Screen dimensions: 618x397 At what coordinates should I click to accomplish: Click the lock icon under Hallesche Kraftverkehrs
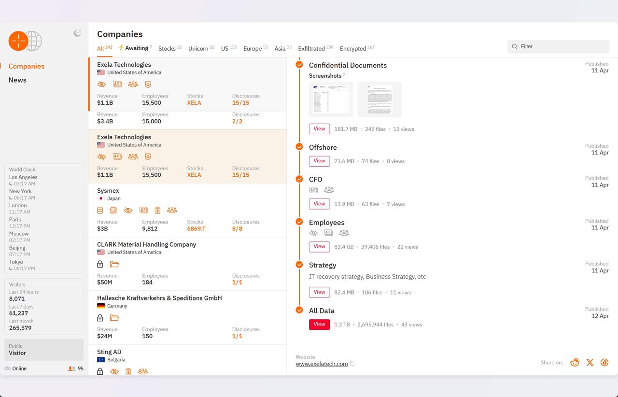(100, 318)
